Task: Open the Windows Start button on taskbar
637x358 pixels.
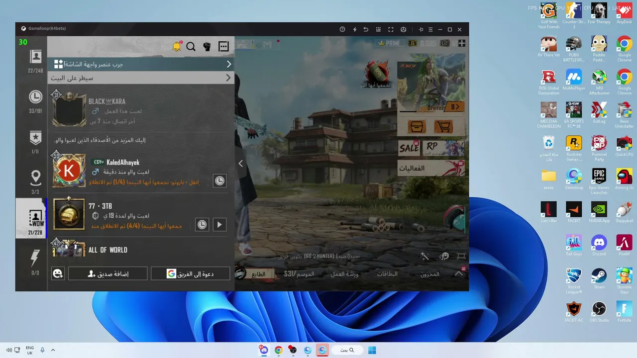Action: coord(372,350)
